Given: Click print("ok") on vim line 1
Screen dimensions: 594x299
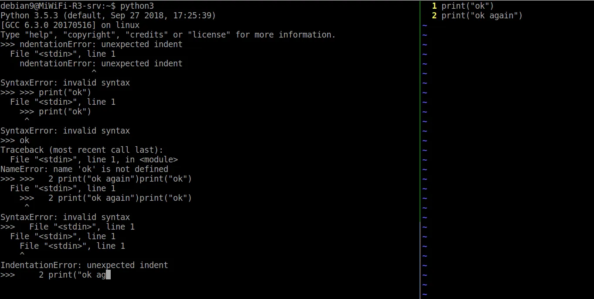Looking at the screenshot, I should point(468,6).
